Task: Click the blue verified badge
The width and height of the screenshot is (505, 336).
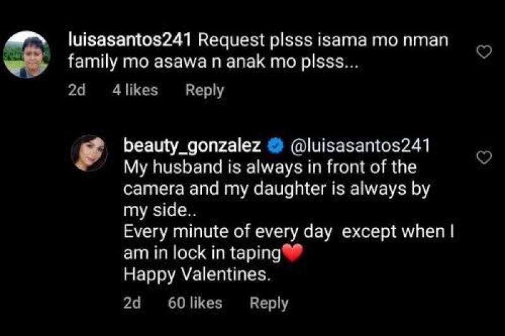Action: click(x=274, y=146)
